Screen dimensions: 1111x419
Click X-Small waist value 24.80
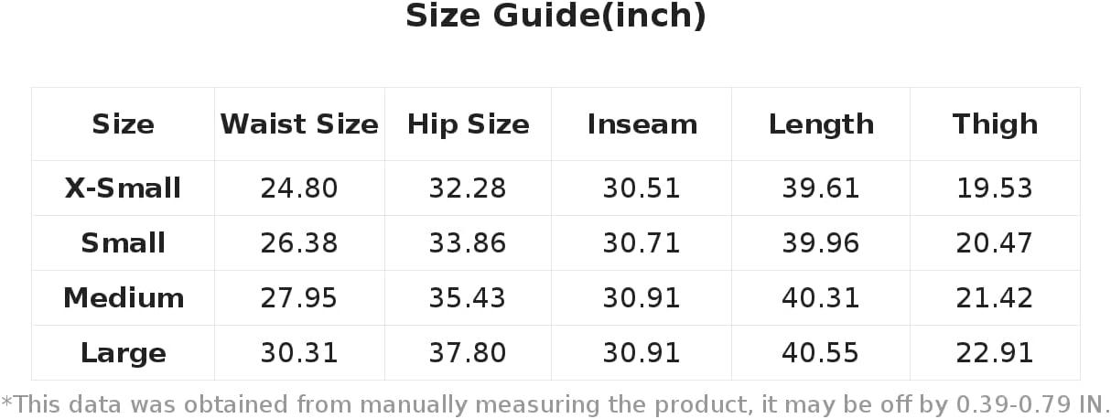[x=299, y=188]
